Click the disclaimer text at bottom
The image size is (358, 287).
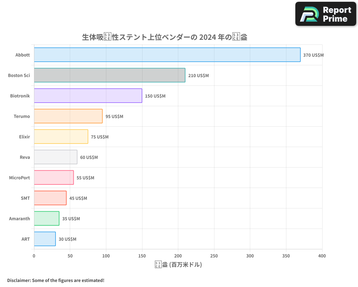click(x=55, y=280)
